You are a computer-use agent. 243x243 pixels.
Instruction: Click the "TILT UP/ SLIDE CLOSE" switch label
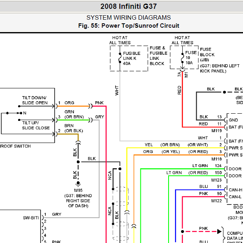click(x=36, y=125)
